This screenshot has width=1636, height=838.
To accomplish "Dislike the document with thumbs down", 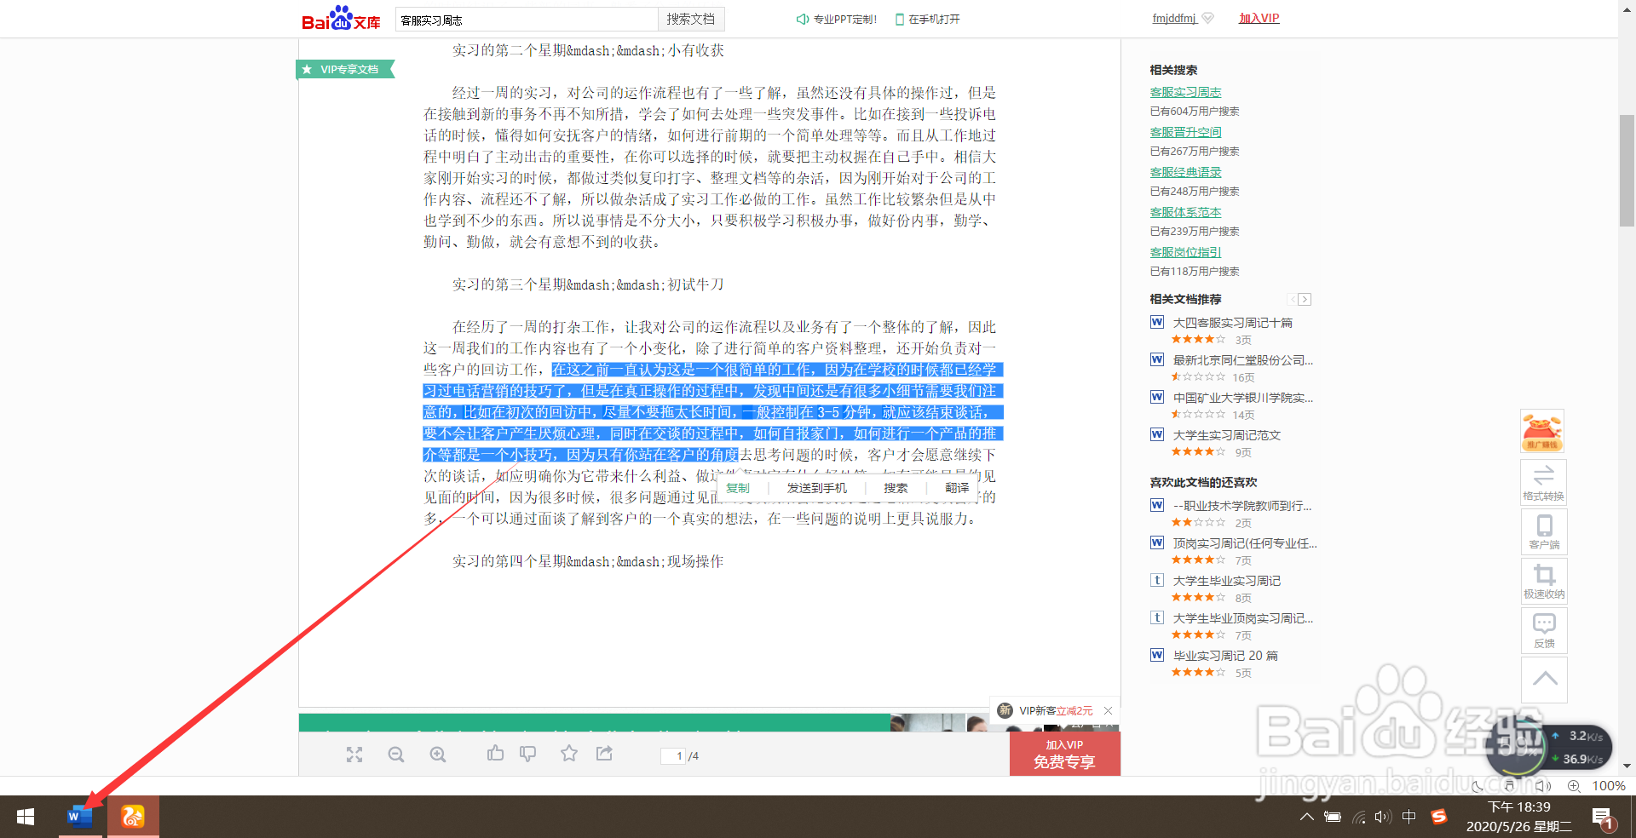I will pyautogui.click(x=528, y=754).
